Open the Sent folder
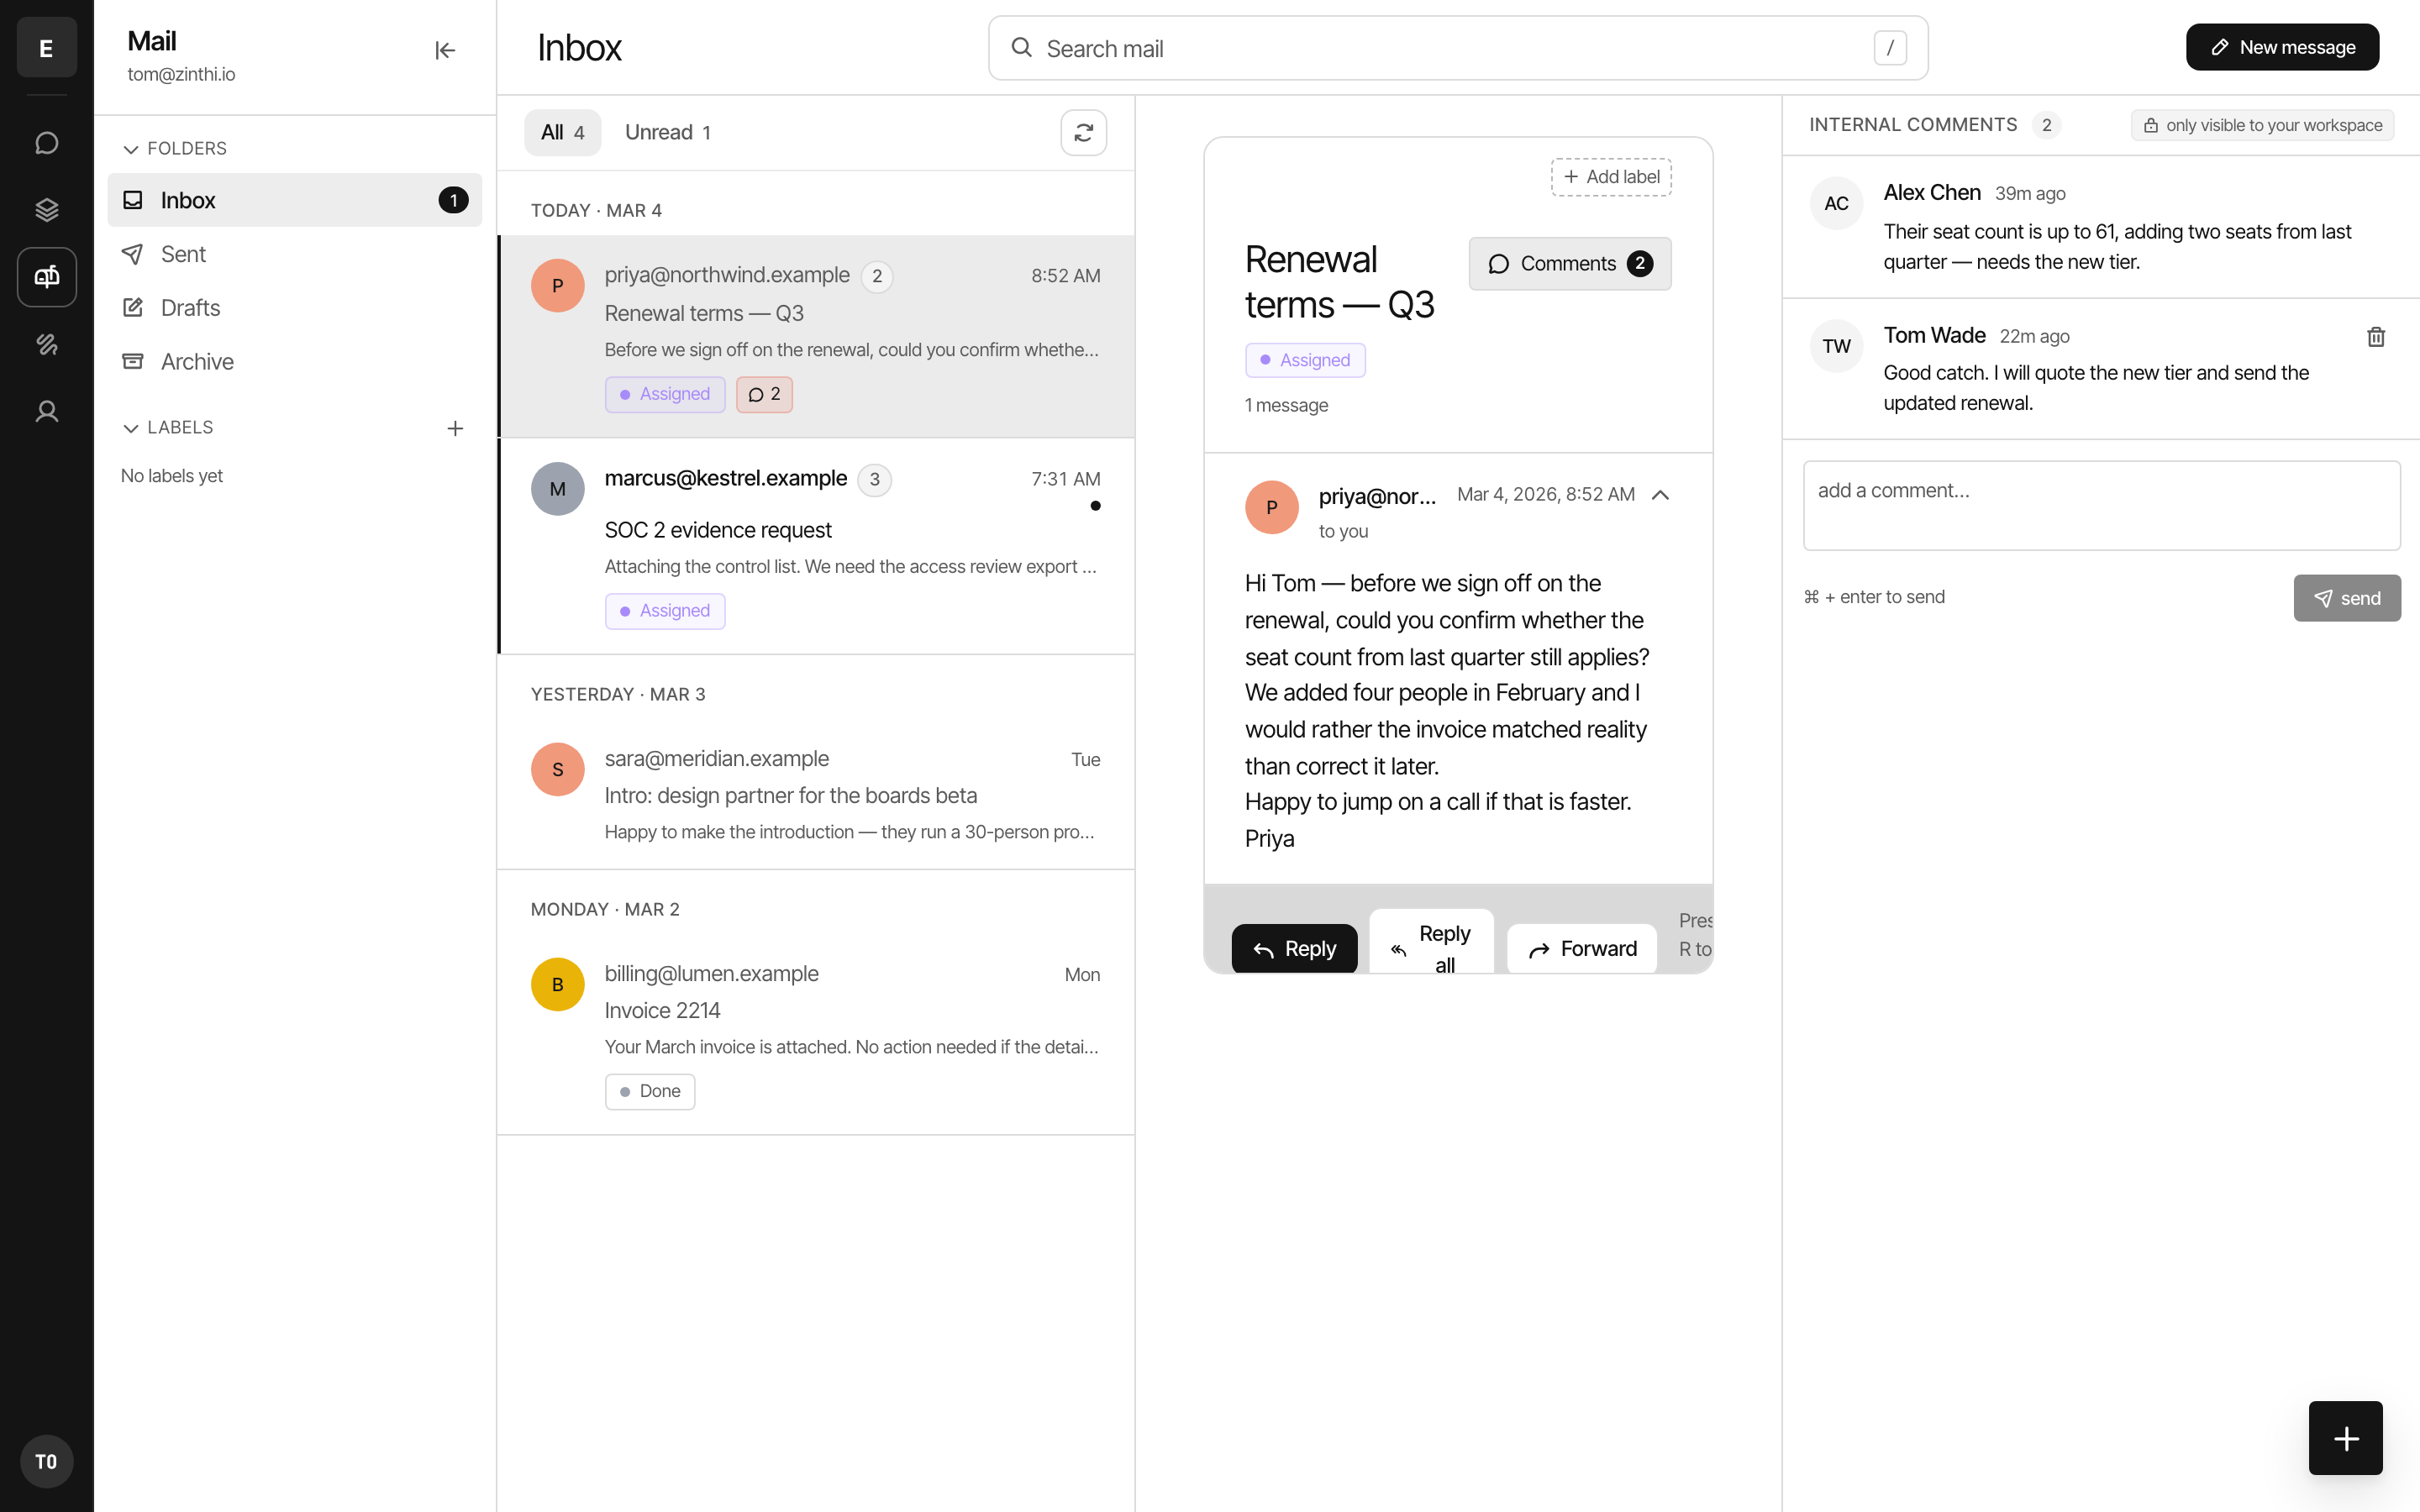This screenshot has width=2420, height=1512. coord(294,254)
